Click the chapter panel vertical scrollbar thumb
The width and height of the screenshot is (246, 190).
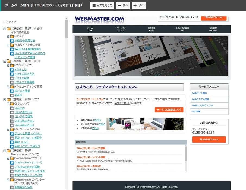click(67, 29)
